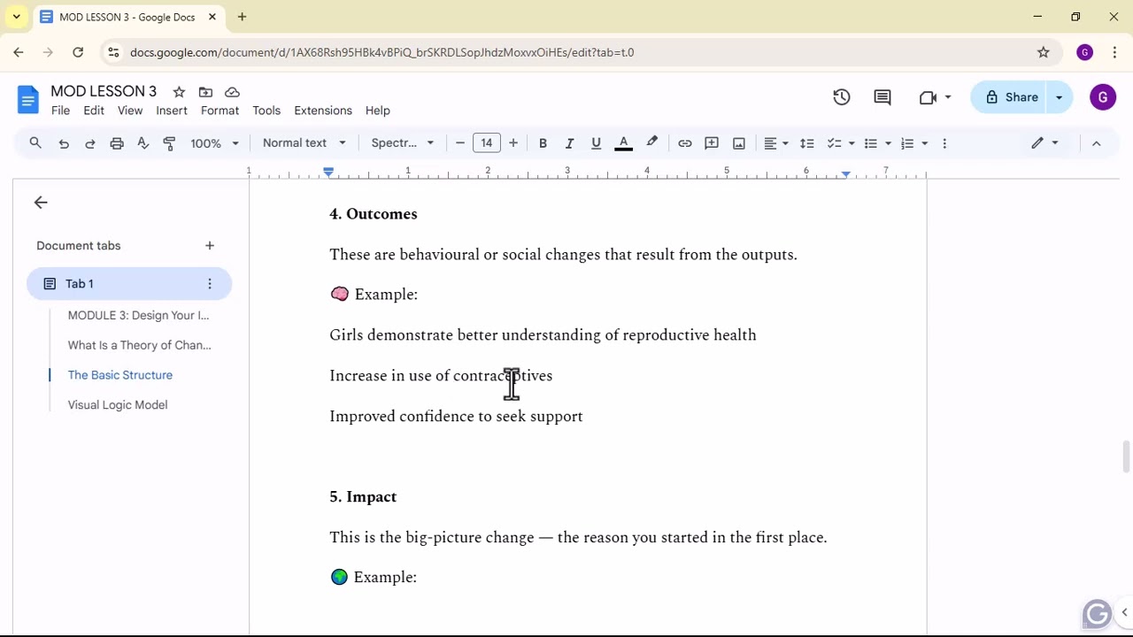Image resolution: width=1133 pixels, height=637 pixels.
Task: Open editing mode pencil dropdown
Action: [1045, 143]
